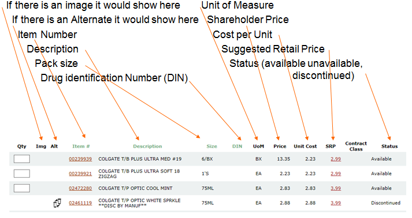This screenshot has width=412, height=218.
Task: Click the SRP column header
Action: (331, 146)
